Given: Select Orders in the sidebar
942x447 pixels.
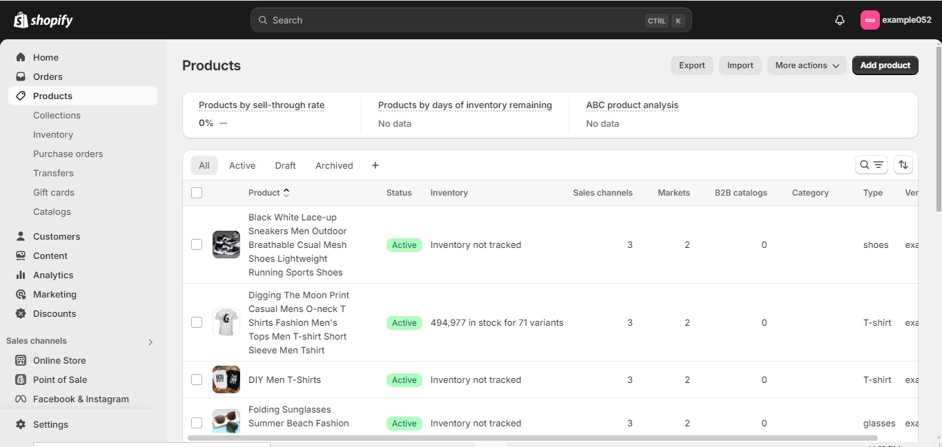Looking at the screenshot, I should click(x=48, y=76).
